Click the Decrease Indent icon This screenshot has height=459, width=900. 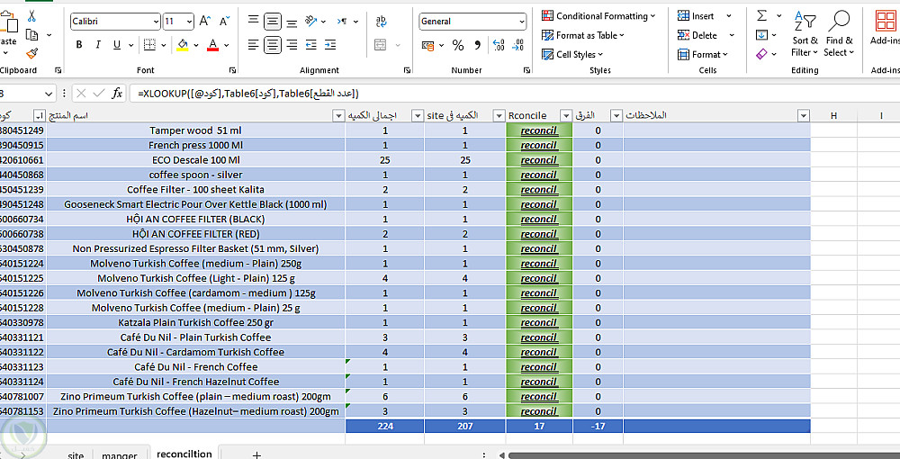pyautogui.click(x=311, y=45)
